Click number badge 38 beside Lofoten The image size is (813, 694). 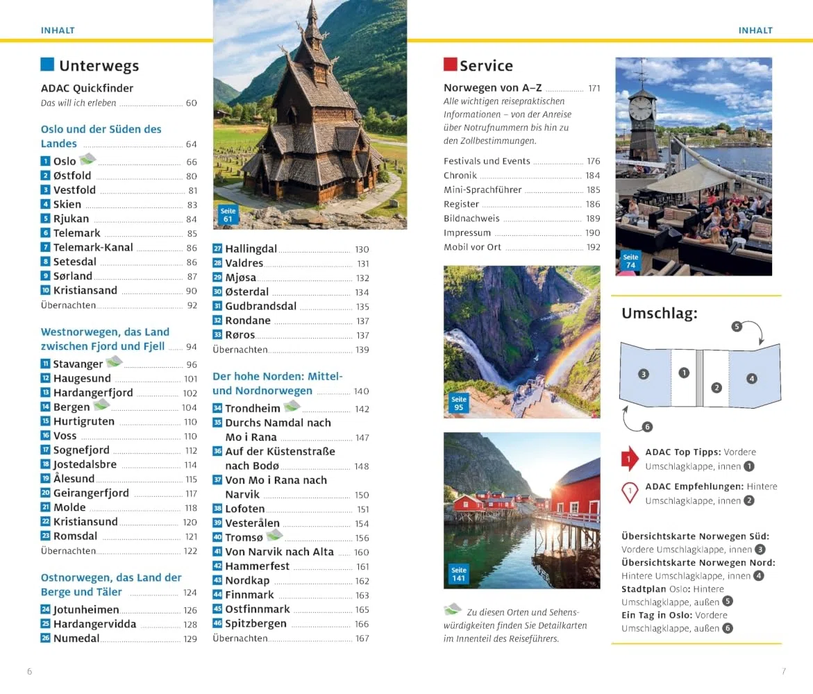pos(217,509)
